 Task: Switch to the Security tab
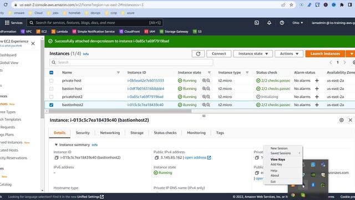83,133
